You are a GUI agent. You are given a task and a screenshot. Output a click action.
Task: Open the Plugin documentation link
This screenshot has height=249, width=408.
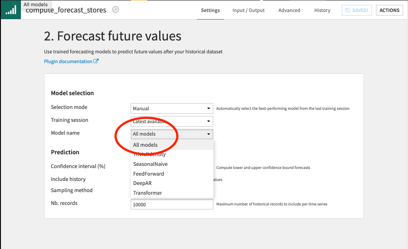pyautogui.click(x=68, y=61)
